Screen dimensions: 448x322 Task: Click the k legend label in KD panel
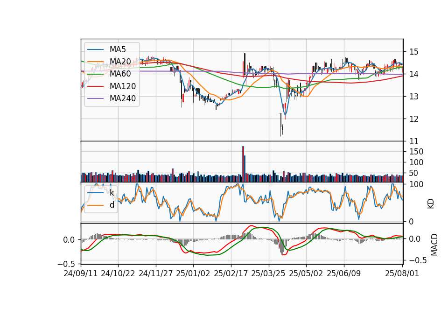[x=112, y=193]
